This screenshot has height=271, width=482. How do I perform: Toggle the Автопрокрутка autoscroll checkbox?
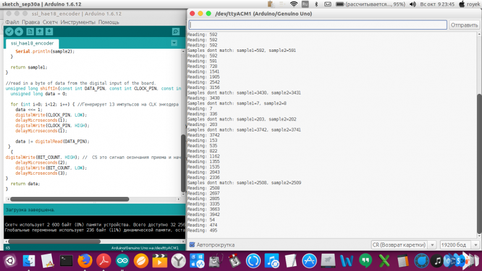192,244
